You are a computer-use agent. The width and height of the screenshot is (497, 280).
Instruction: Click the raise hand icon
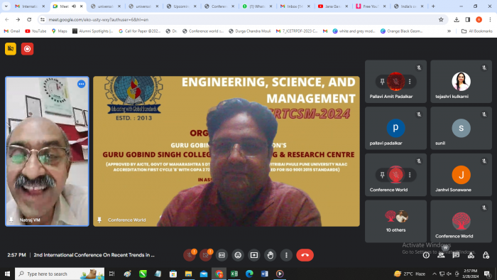pos(270,255)
